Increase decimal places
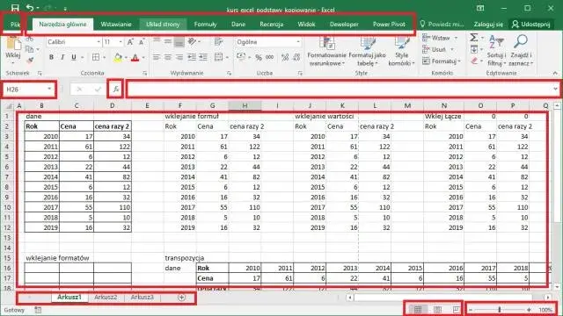The height and width of the screenshot is (316, 563). click(x=285, y=57)
